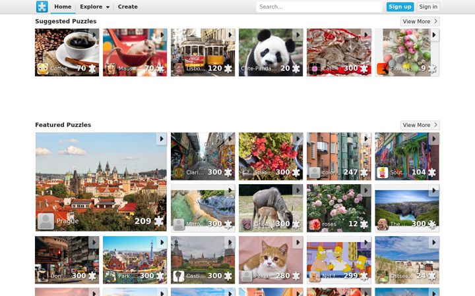Screen dimensions: 475x296
Task: Open arrow menu on Ostsee beach puzzle
Action: [434, 242]
